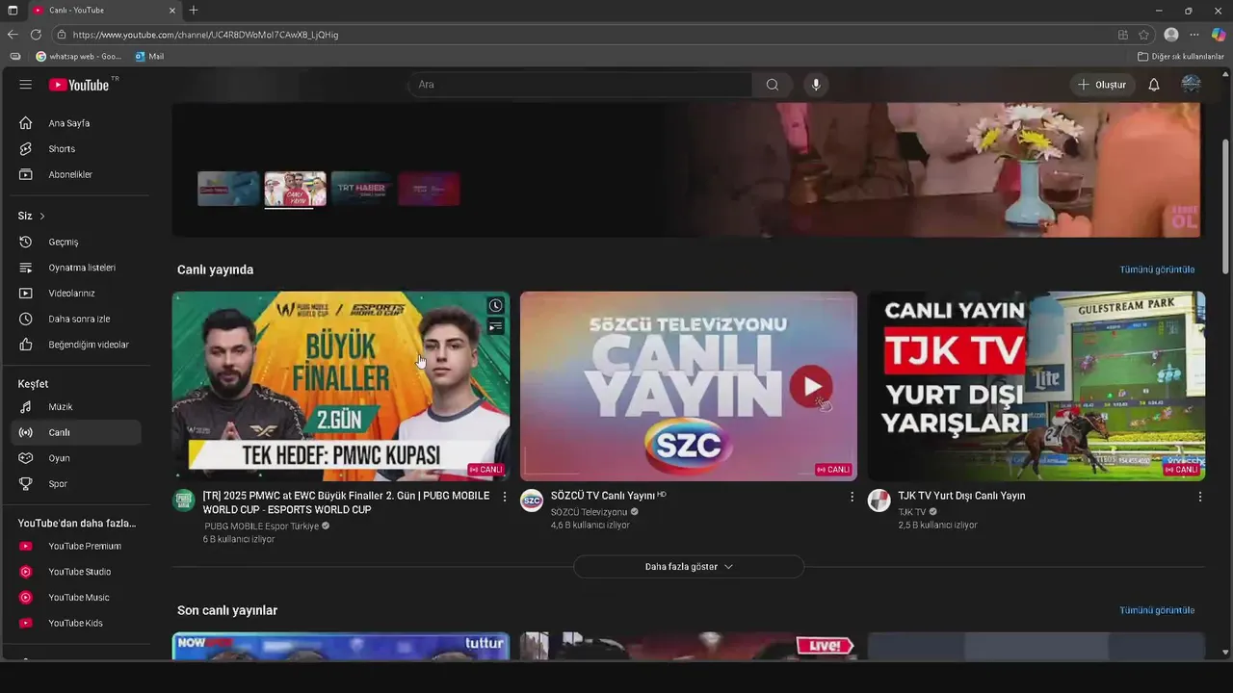
Task: Expand the Siz section chevron
Action: pyautogui.click(x=42, y=216)
